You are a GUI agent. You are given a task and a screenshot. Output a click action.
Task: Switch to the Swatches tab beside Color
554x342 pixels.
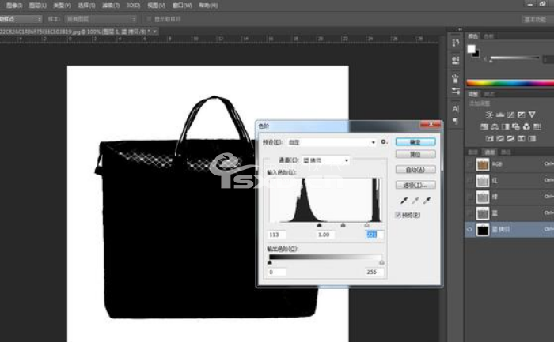(x=488, y=36)
